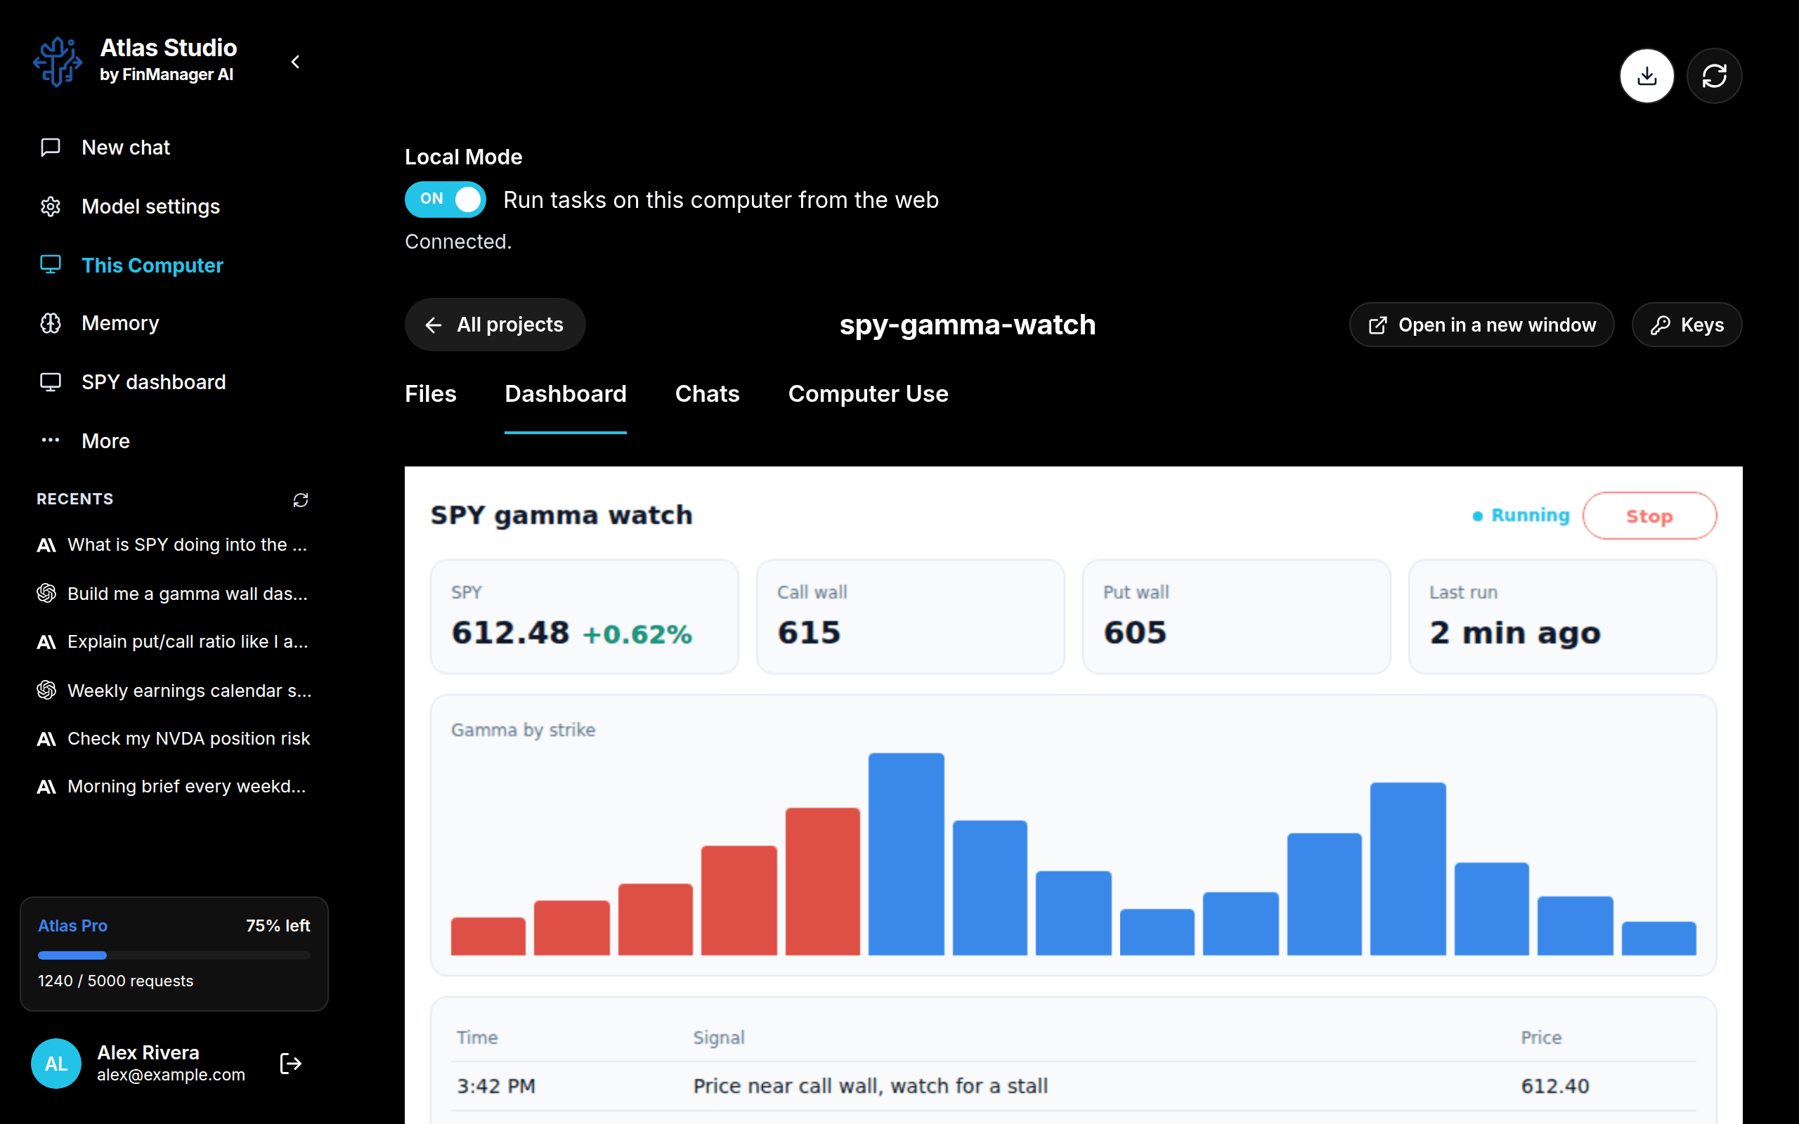Viewport: 1799px width, 1124px height.
Task: Open New chat from the sidebar
Action: [x=174, y=148]
